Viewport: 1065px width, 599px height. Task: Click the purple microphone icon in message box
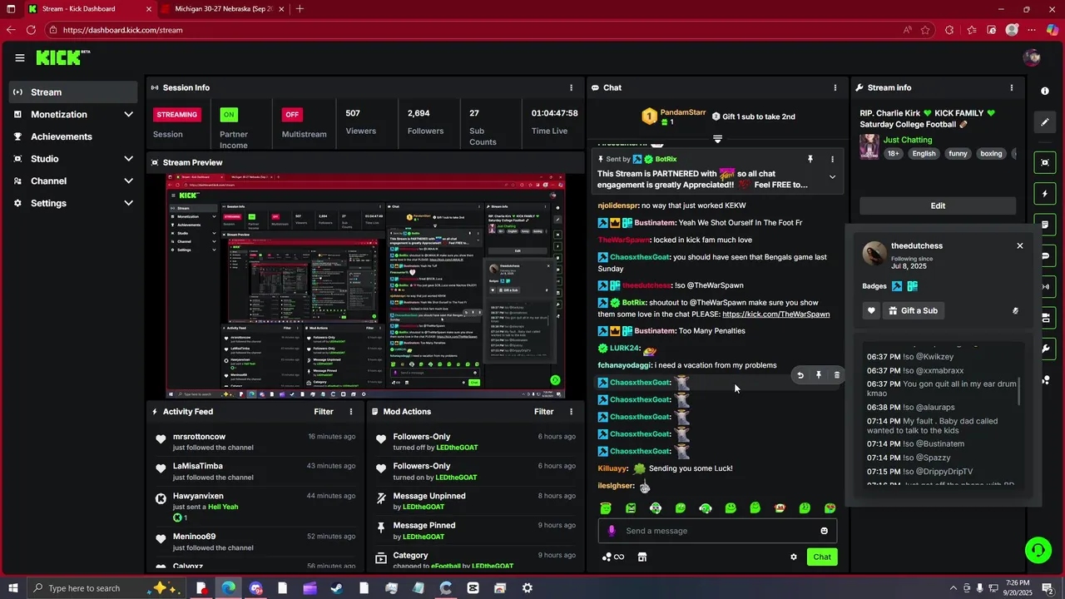[x=612, y=531]
